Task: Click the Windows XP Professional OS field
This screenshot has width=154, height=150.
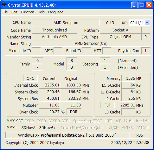Action: [x=67, y=135]
